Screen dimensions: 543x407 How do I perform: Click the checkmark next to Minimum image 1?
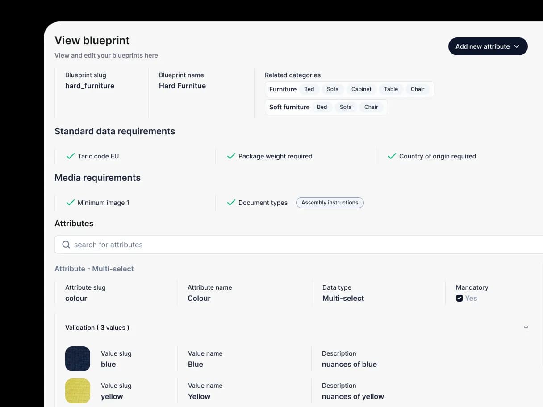tap(70, 202)
